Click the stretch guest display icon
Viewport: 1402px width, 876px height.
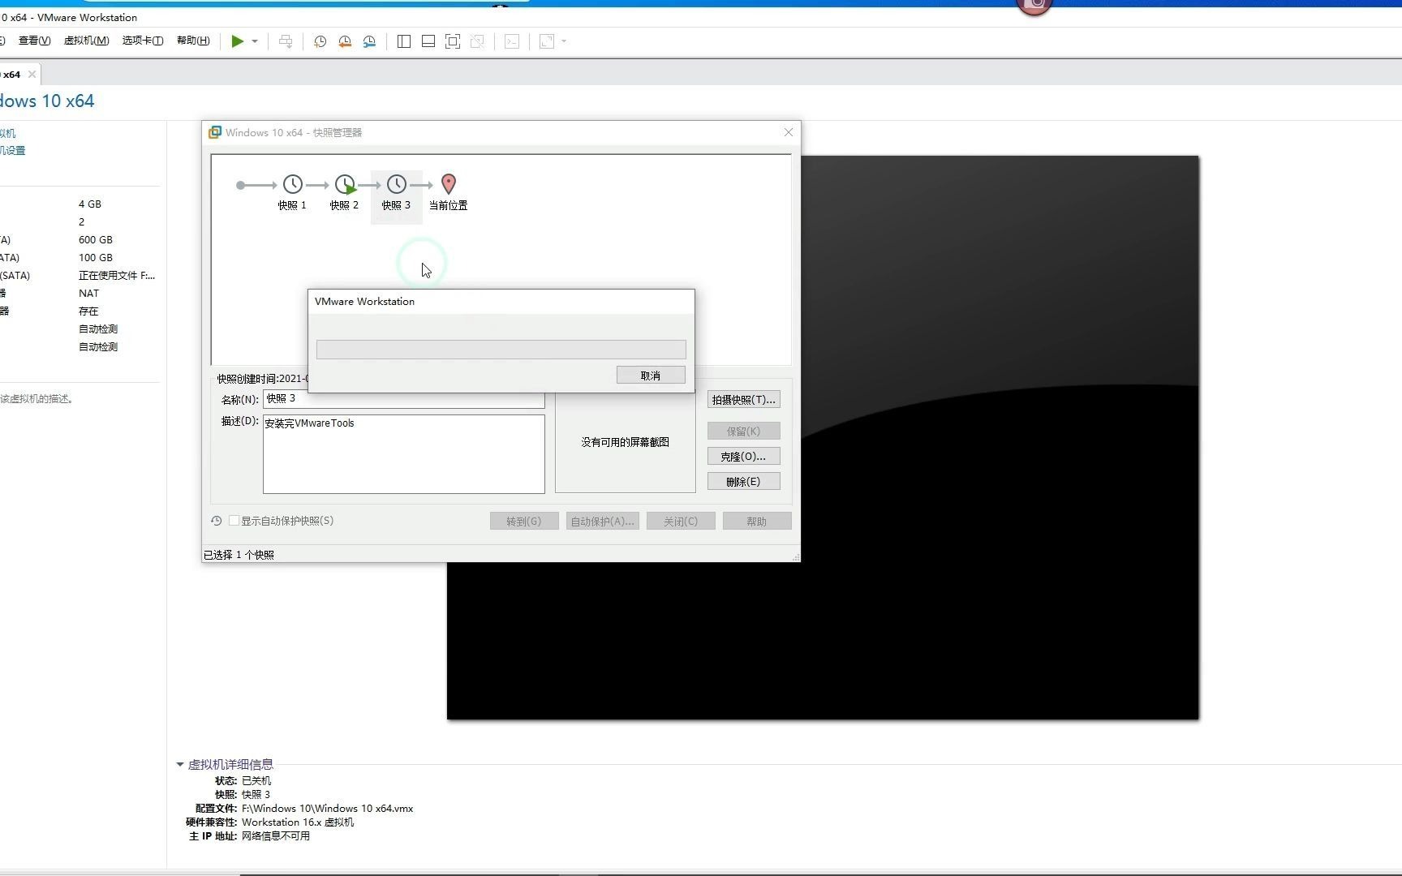click(x=547, y=41)
